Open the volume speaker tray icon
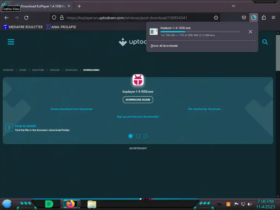The height and width of the screenshot is (210, 280). pos(250,204)
